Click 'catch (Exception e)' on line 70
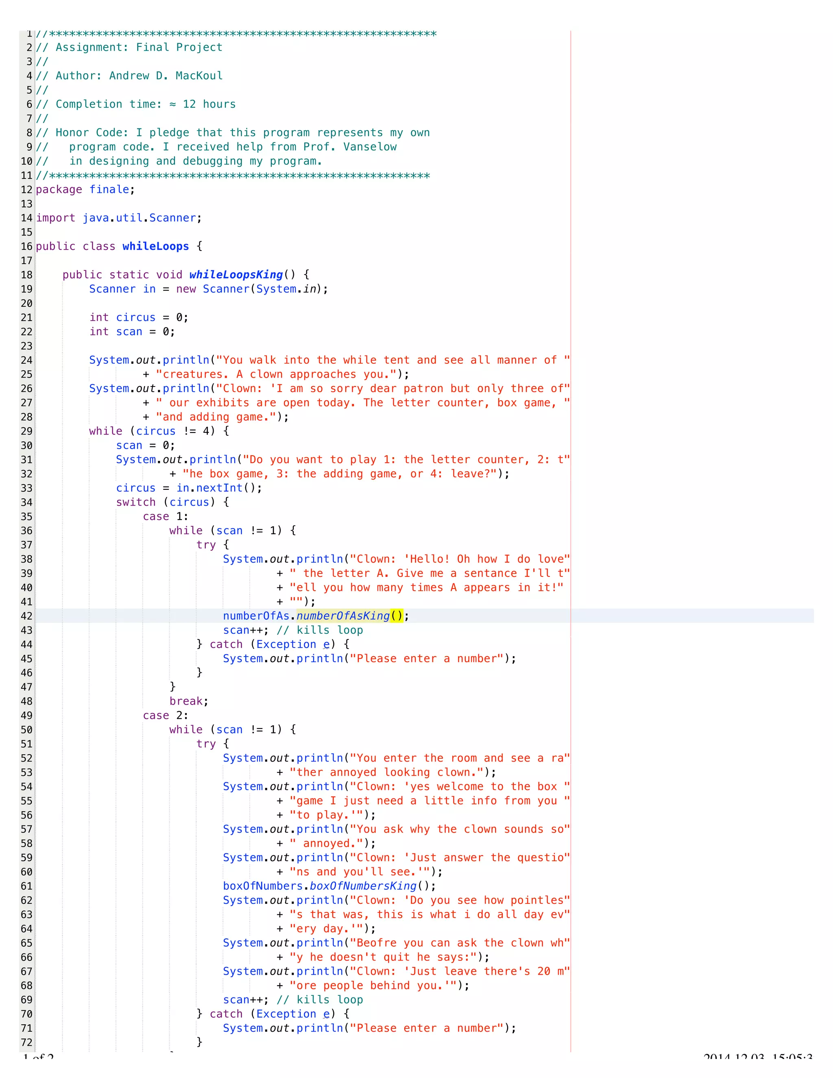Screen dimensions: 833x1078 273,1014
